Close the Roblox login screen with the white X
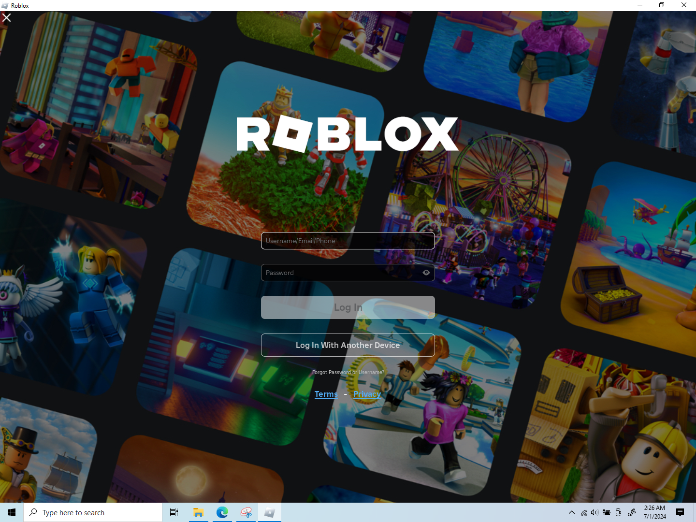This screenshot has width=696, height=522. click(x=7, y=18)
